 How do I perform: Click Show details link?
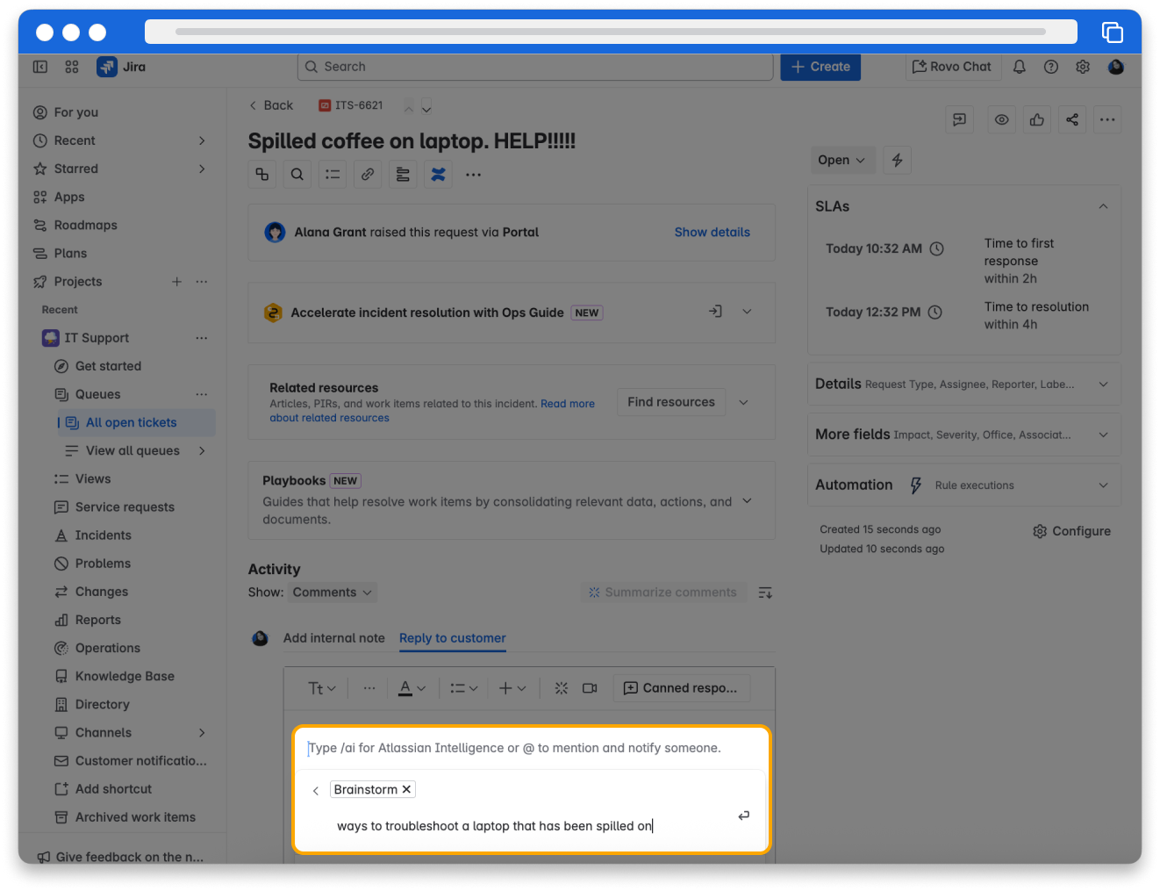(x=712, y=233)
